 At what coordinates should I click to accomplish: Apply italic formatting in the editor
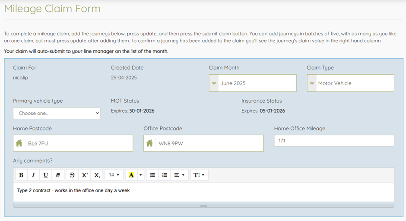pyautogui.click(x=33, y=175)
